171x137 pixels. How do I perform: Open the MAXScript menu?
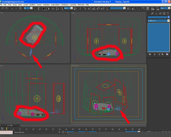coord(81,5)
